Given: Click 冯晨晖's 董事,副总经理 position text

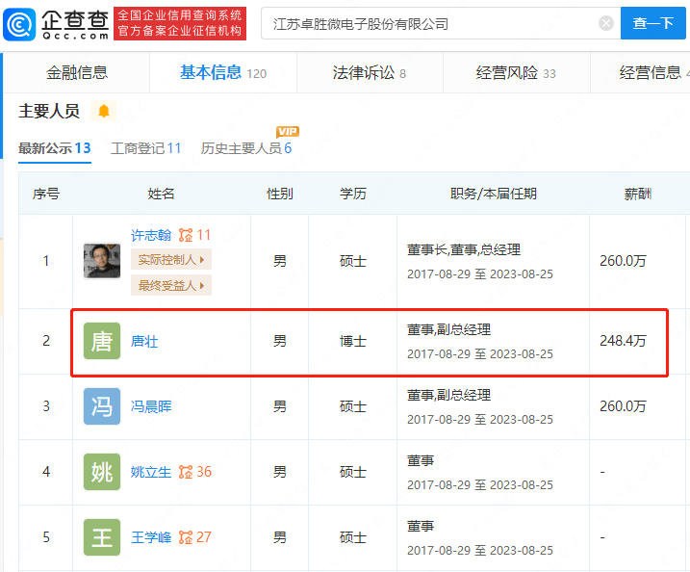Looking at the screenshot, I should pos(448,395).
